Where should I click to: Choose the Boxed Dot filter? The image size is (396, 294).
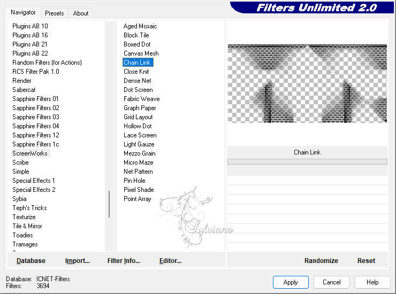click(137, 44)
